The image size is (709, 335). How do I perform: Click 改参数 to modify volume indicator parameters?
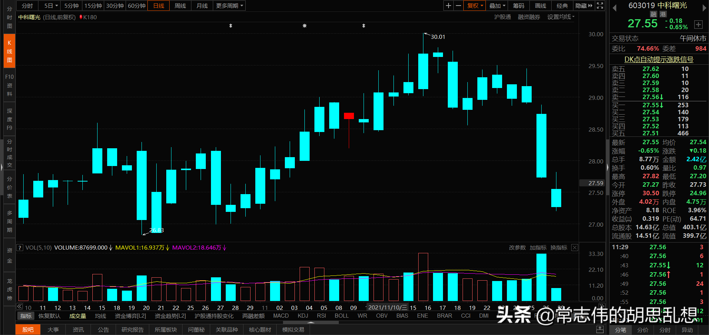[x=517, y=247]
